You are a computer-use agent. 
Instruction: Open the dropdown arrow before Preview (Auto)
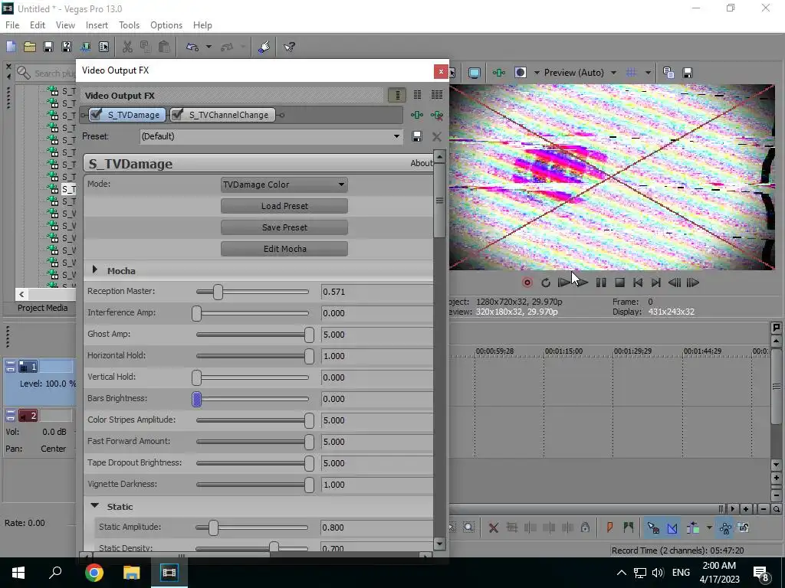click(537, 73)
